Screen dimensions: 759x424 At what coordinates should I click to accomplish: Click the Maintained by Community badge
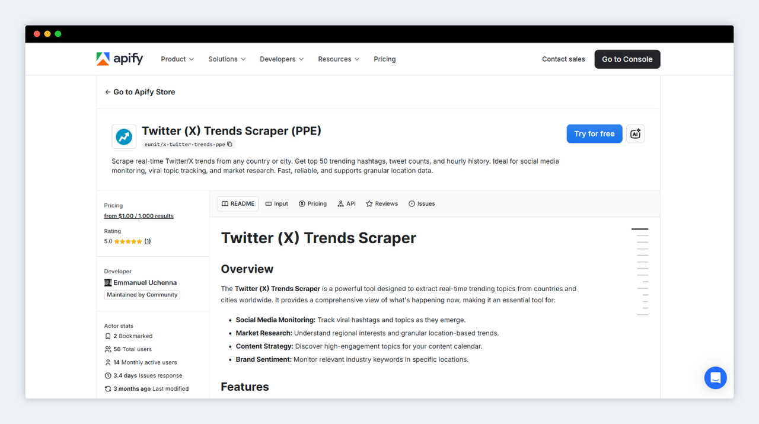pyautogui.click(x=142, y=295)
